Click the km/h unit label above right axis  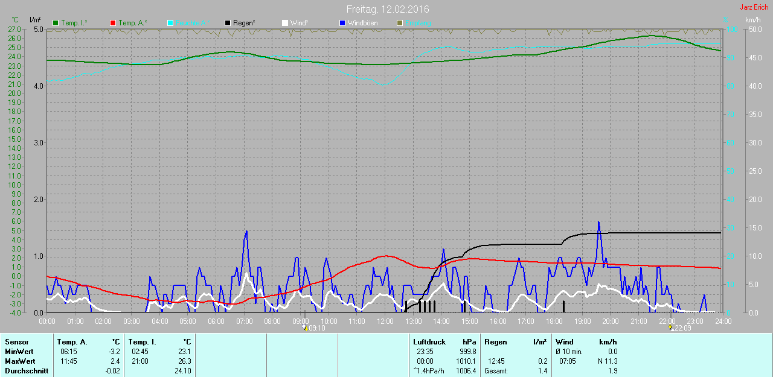[753, 20]
